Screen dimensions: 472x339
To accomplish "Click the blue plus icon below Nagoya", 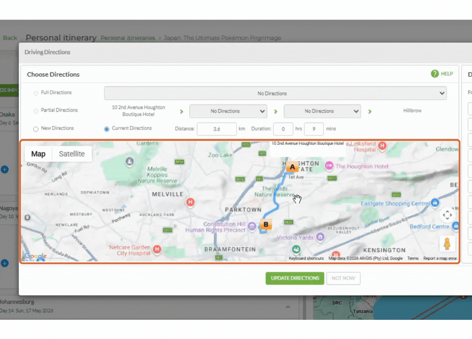I will [4, 263].
